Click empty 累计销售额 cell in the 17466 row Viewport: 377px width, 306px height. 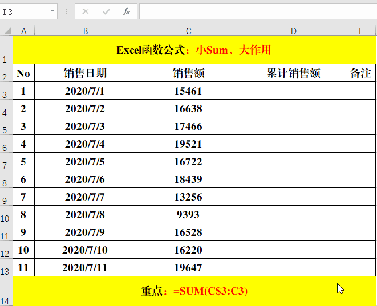pos(294,126)
